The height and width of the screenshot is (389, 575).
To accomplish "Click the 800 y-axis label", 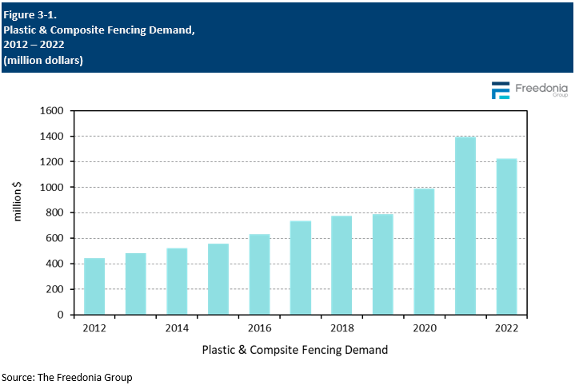I will pyautogui.click(x=54, y=212).
